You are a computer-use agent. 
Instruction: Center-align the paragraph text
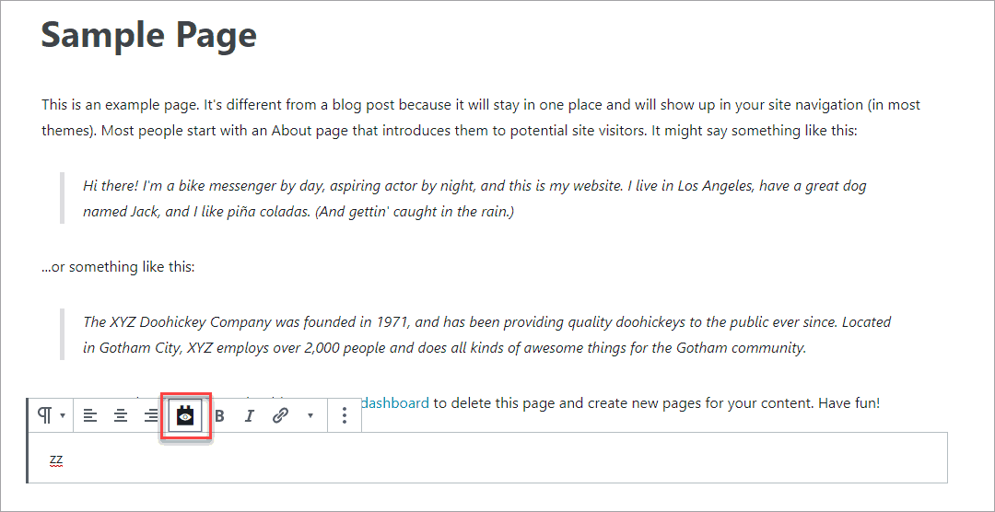121,416
